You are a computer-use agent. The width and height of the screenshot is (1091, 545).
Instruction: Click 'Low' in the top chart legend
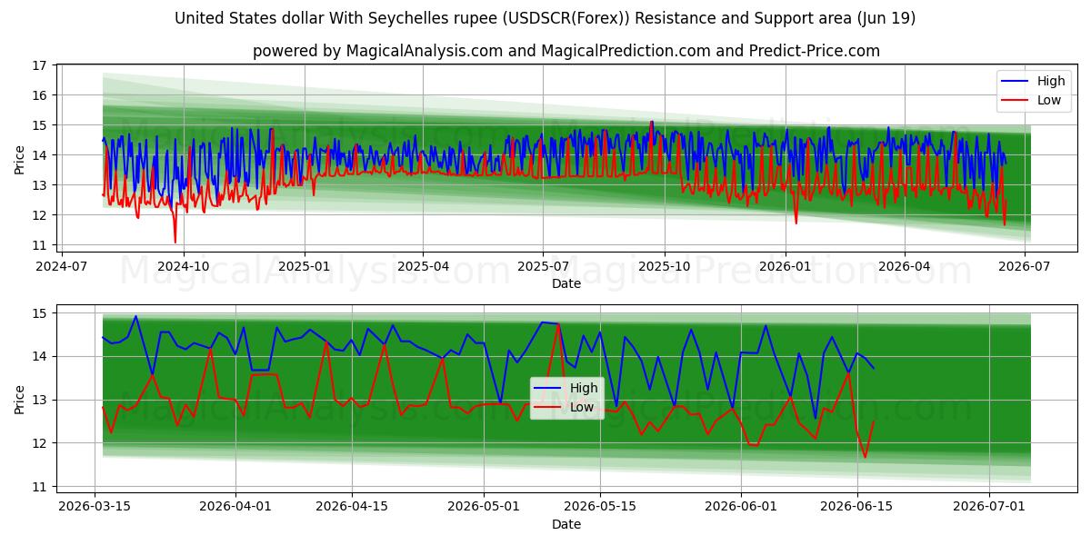click(1049, 100)
